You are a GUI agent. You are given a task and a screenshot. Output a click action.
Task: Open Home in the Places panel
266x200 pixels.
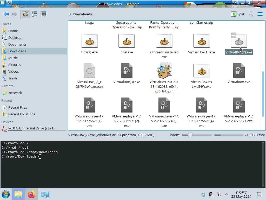pyautogui.click(x=34, y=31)
